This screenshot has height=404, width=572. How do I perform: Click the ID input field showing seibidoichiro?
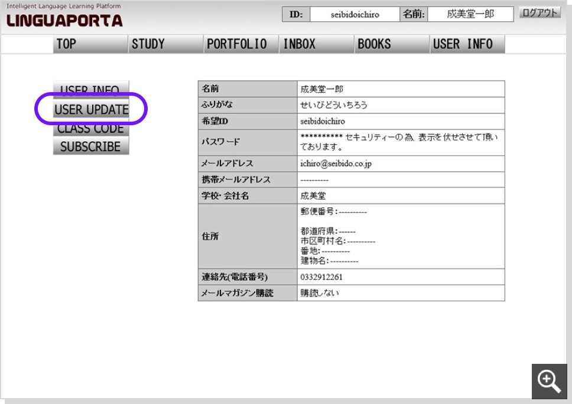coord(353,14)
